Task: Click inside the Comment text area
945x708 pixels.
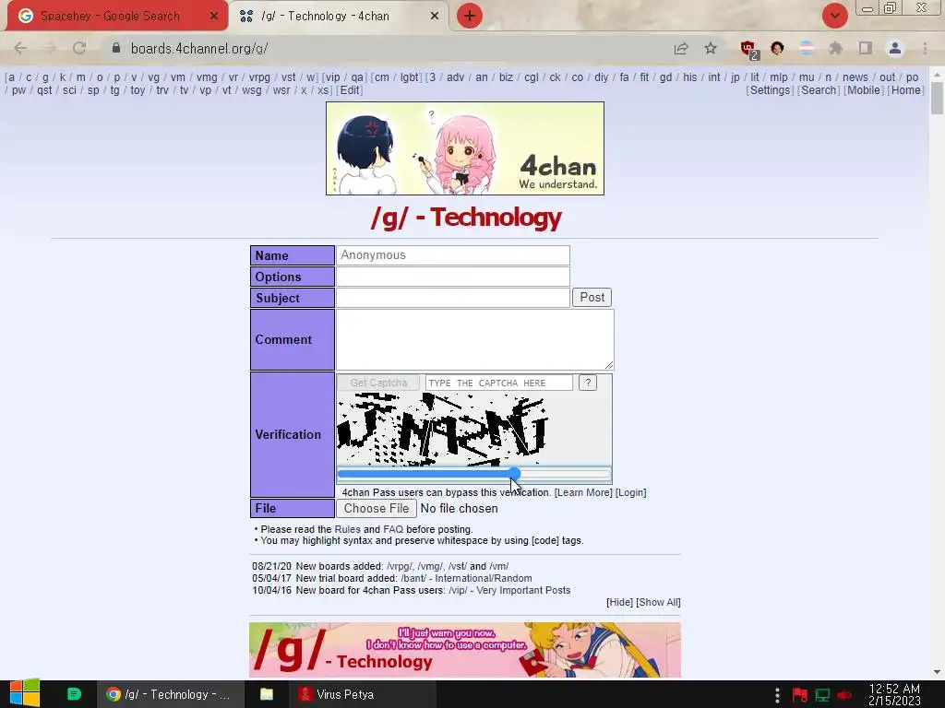Action: pyautogui.click(x=475, y=339)
